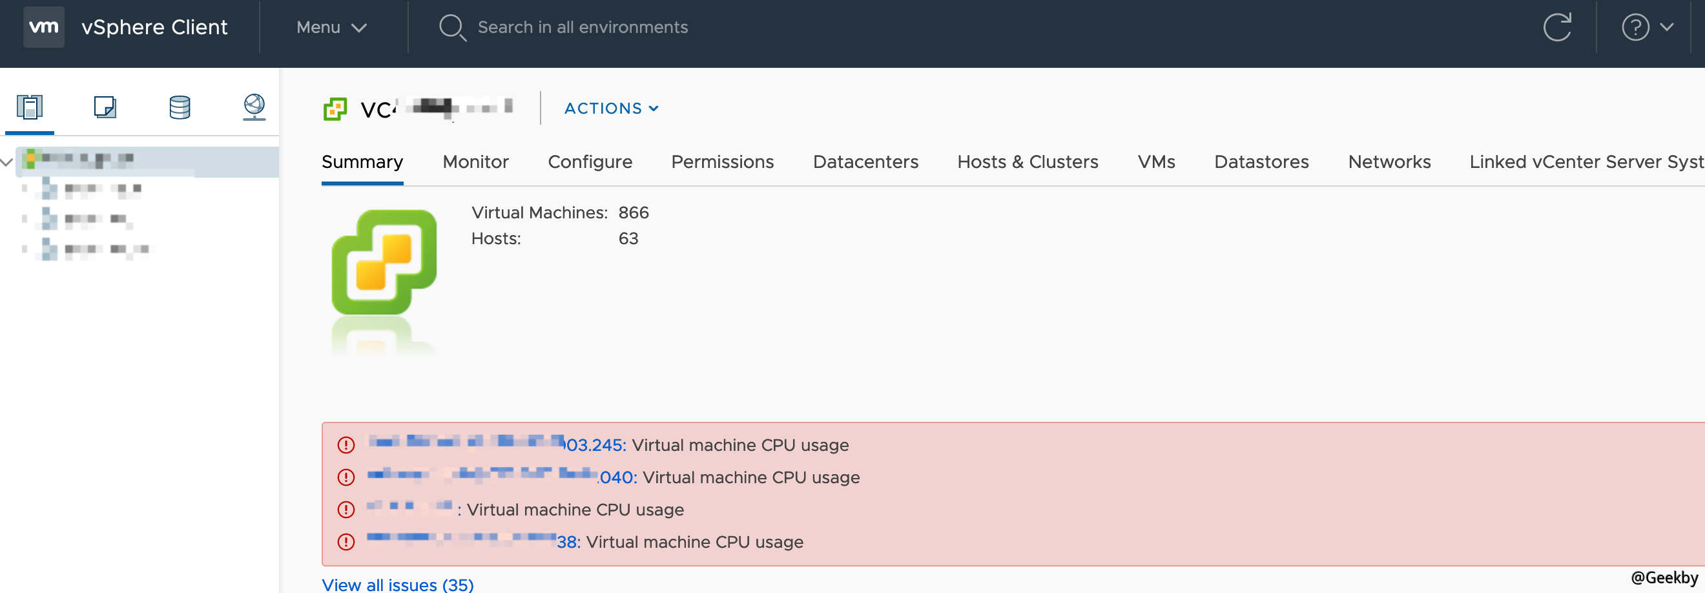Click the Search in all environments field
The image size is (1705, 593).
coord(583,27)
